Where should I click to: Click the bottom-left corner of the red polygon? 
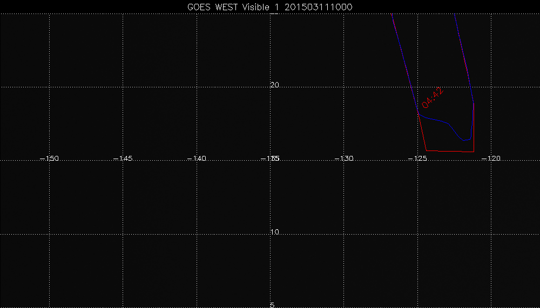click(427, 150)
